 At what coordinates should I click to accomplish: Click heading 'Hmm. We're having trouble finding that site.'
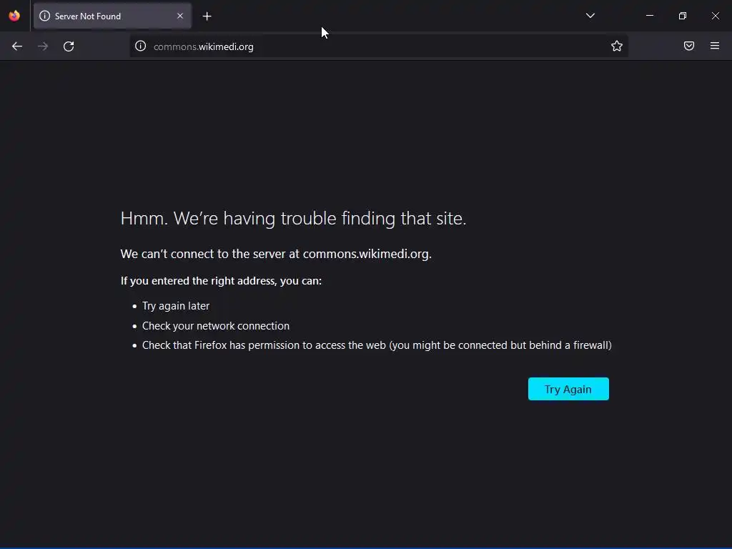click(293, 219)
